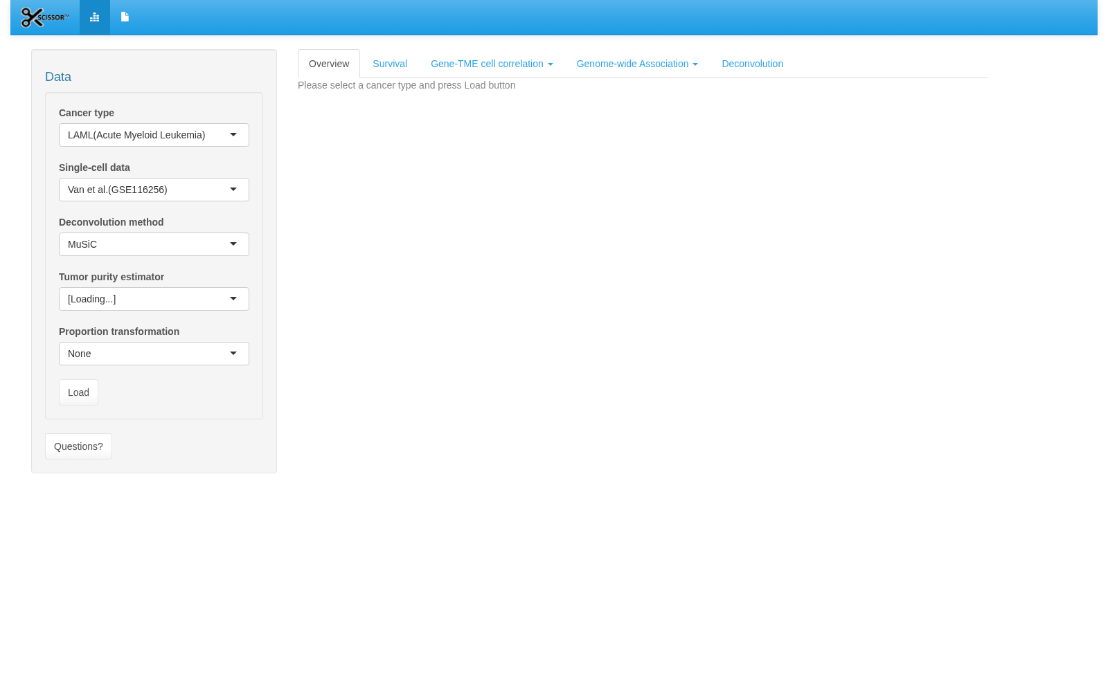This screenshot has height=692, width=1108.
Task: Open the document page icon in navbar
Action: coord(125,17)
